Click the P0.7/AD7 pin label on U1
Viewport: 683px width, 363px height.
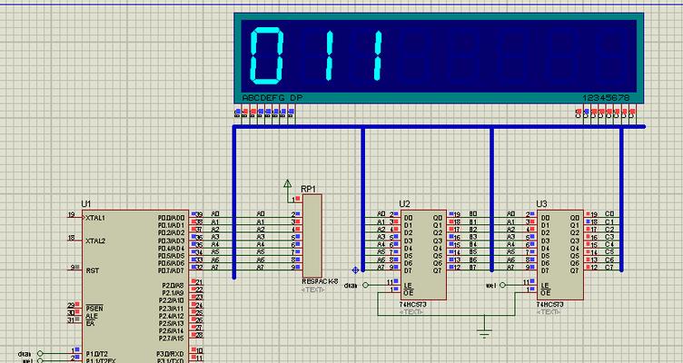point(171,270)
